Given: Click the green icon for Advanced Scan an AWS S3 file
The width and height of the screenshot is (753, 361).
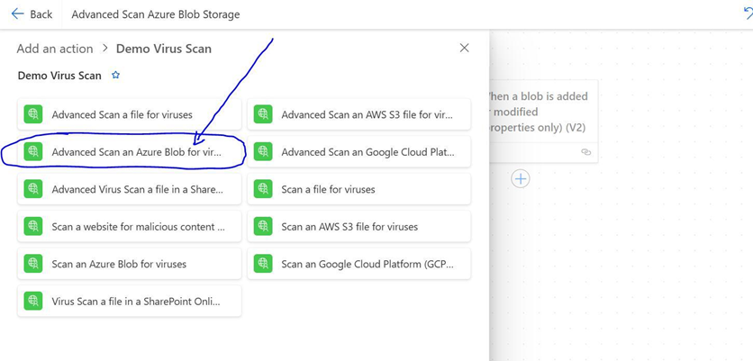Looking at the screenshot, I should (263, 114).
